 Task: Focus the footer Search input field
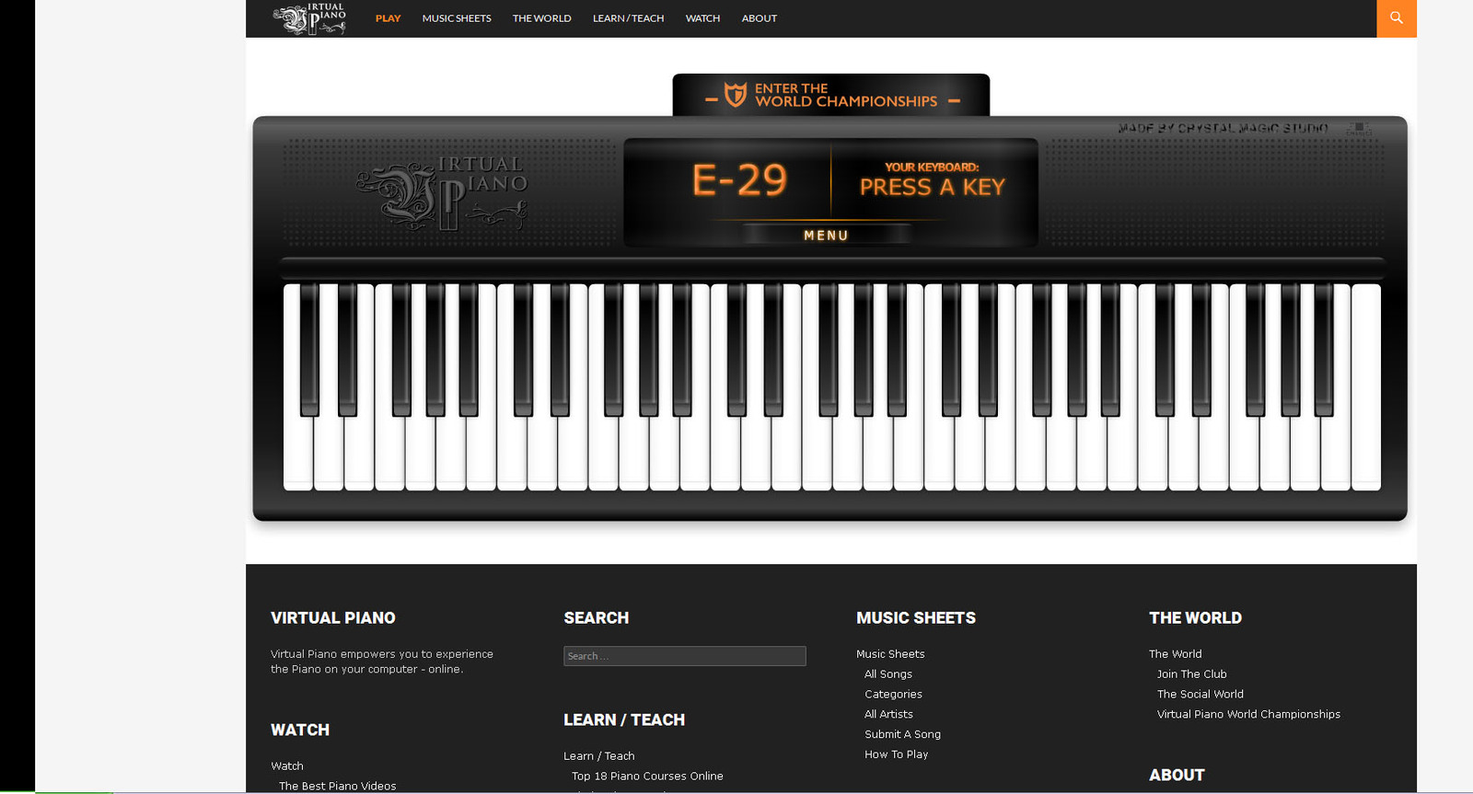coord(685,656)
